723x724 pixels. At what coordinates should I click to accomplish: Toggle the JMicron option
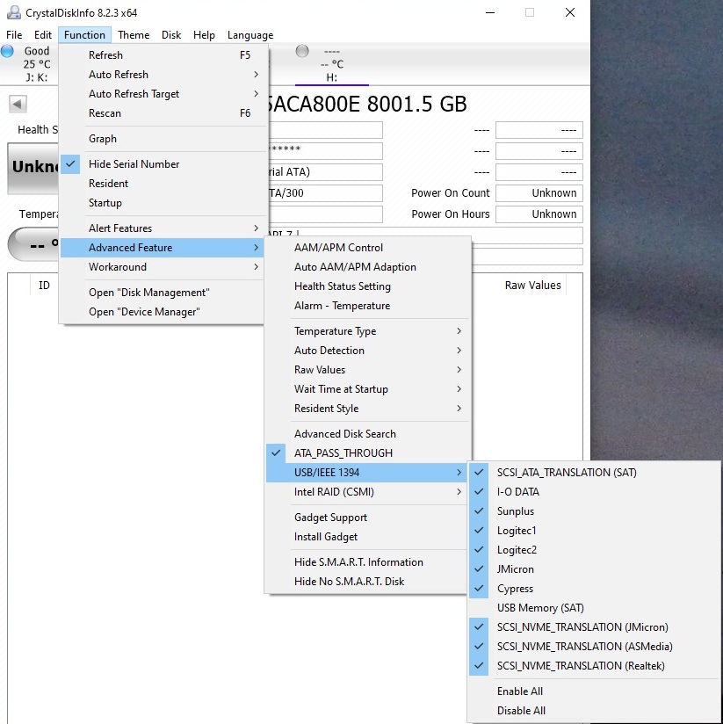pyautogui.click(x=594, y=569)
